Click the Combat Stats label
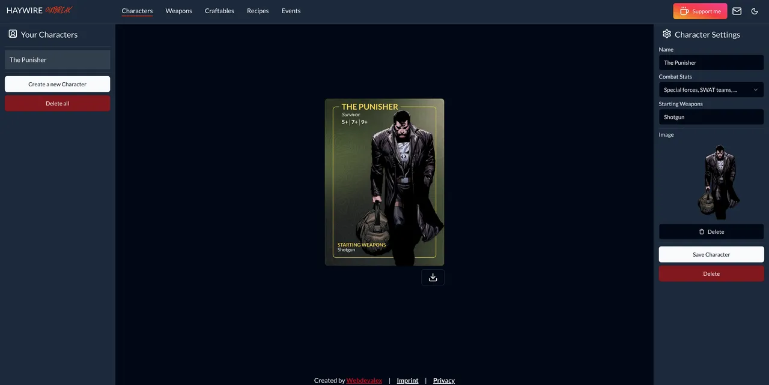This screenshot has width=769, height=385. coord(675,77)
